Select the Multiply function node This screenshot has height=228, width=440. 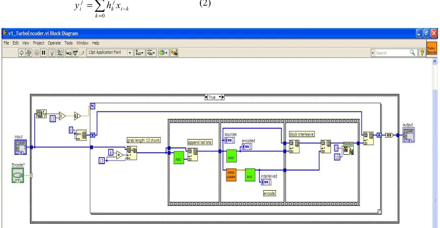click(120, 155)
